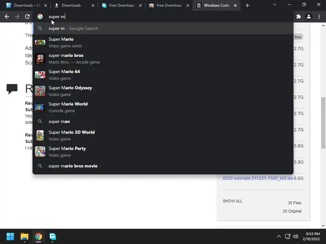Viewport: 326px width, 244px height.
Task: Open the 6035.winmain.211231-1300_M3.iso file link
Action: click(258, 178)
